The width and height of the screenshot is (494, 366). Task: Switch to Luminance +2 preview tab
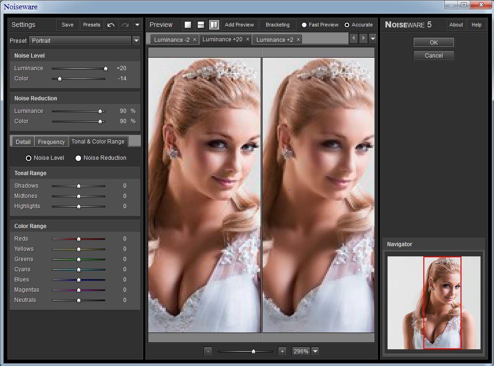click(x=275, y=39)
